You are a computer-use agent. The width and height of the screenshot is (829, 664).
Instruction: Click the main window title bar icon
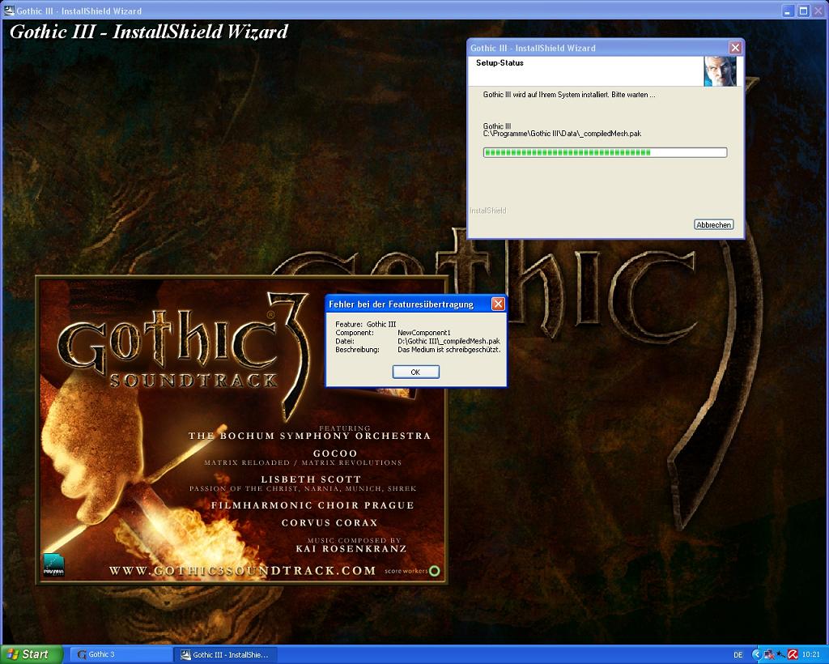(x=8, y=10)
